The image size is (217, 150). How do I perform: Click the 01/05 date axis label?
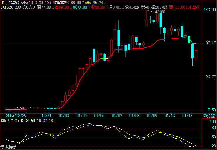coord(81,115)
